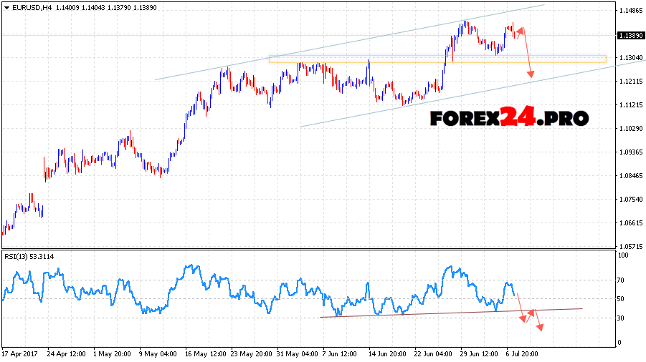
Task: Click the 1.14865 price axis label
Action: tap(629, 11)
